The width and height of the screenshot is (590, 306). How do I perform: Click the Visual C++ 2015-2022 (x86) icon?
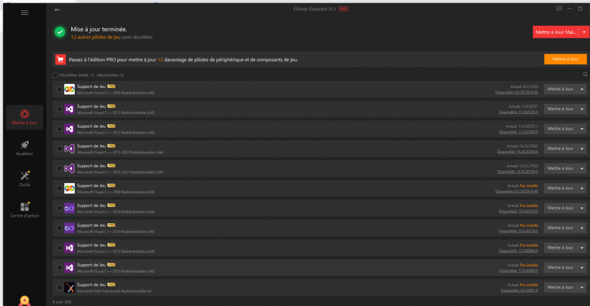coord(70,168)
